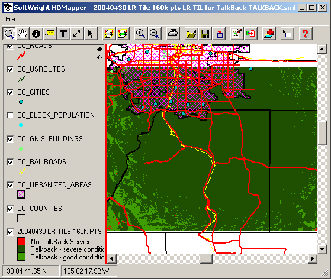Click map vertical scrollbar down arrow
This screenshot has width=331, height=279.
pyautogui.click(x=322, y=249)
